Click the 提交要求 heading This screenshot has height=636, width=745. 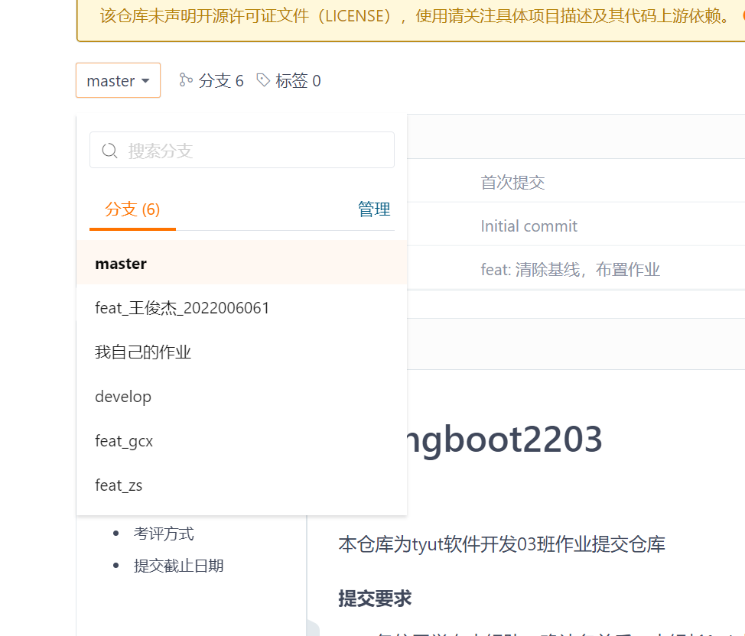(x=375, y=598)
